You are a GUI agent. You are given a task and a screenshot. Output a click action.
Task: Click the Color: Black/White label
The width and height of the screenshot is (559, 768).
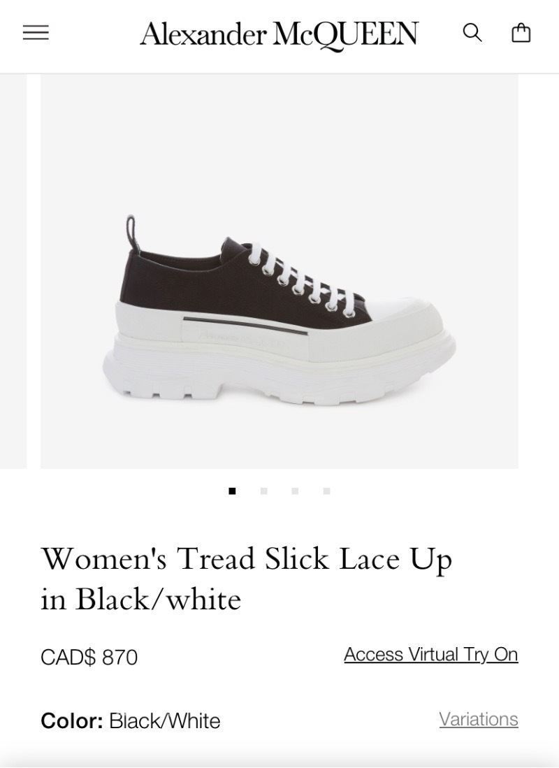(x=131, y=721)
